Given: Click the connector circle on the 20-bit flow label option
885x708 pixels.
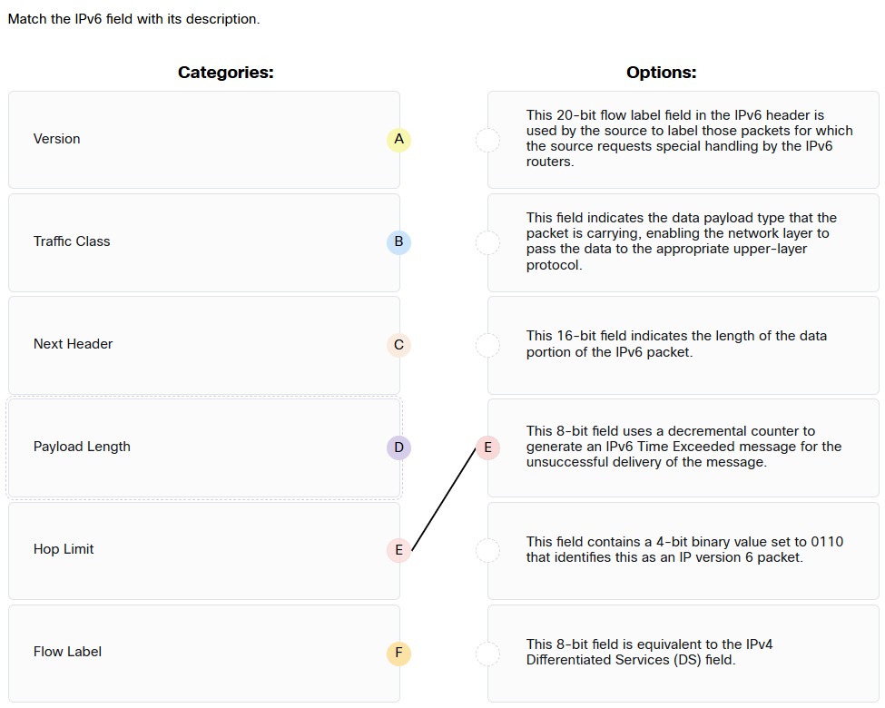Looking at the screenshot, I should [487, 140].
